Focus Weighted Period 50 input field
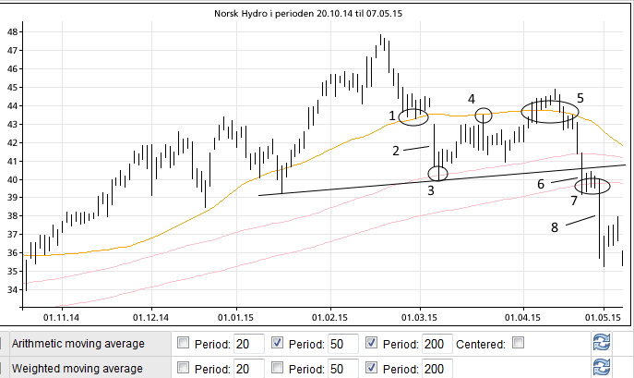The width and height of the screenshot is (634, 378). [x=343, y=369]
